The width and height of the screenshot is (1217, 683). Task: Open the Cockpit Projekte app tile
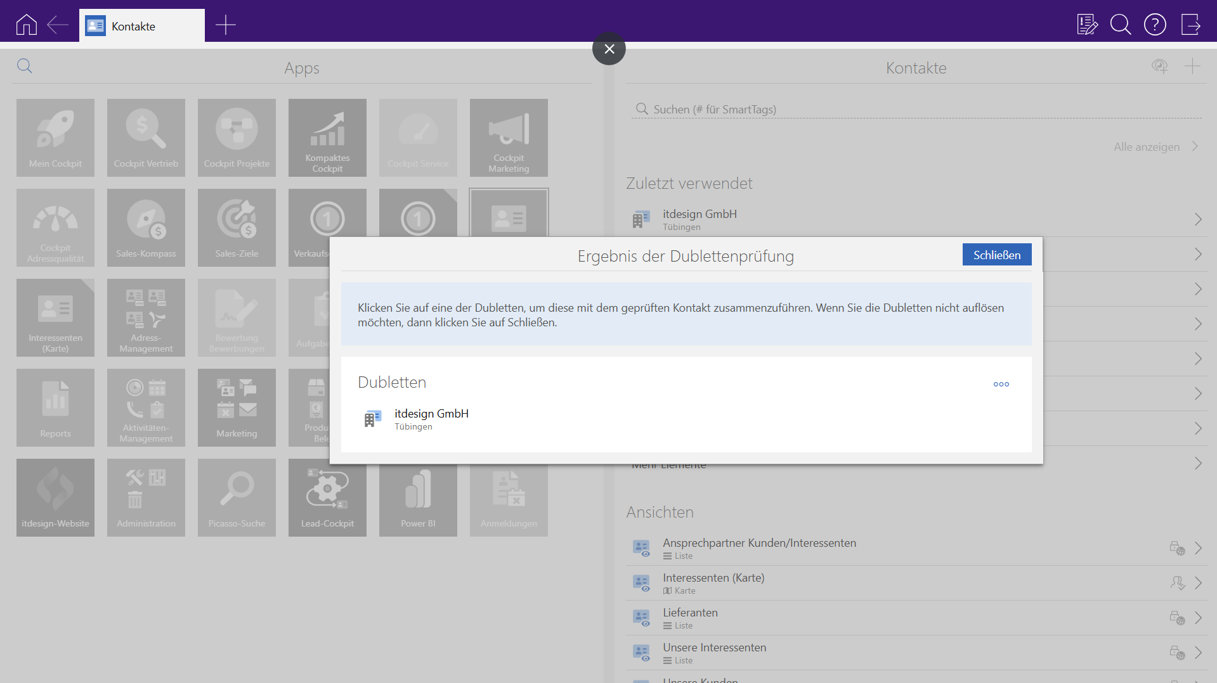pyautogui.click(x=237, y=137)
